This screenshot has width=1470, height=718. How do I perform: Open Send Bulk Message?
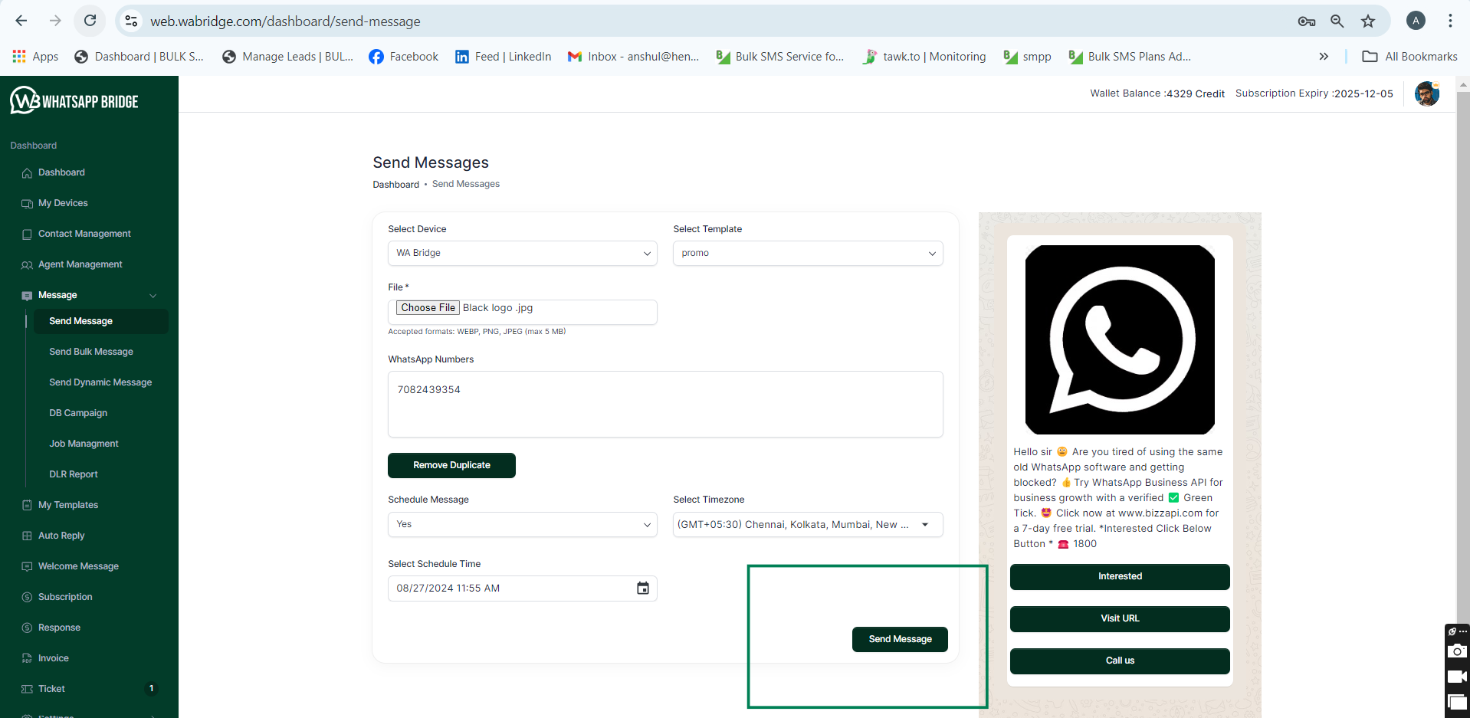[91, 352]
